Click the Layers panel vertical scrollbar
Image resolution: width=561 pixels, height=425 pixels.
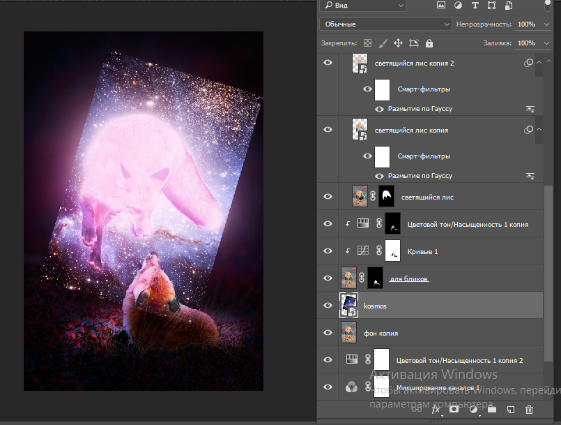click(548, 274)
